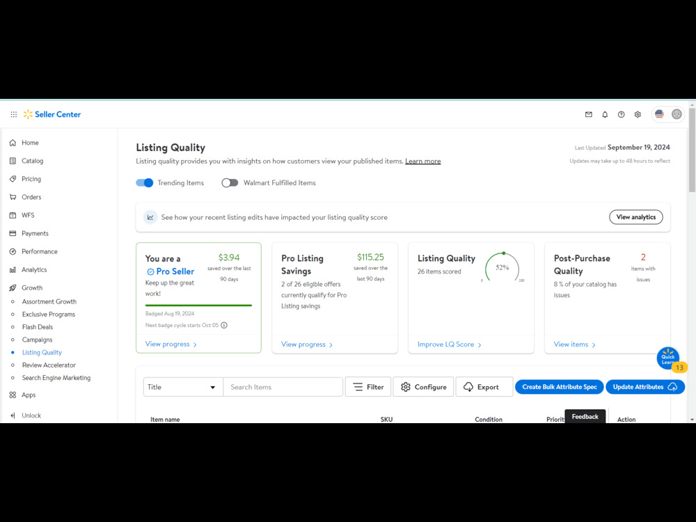
Task: Click the View analytics button
Action: tap(635, 216)
